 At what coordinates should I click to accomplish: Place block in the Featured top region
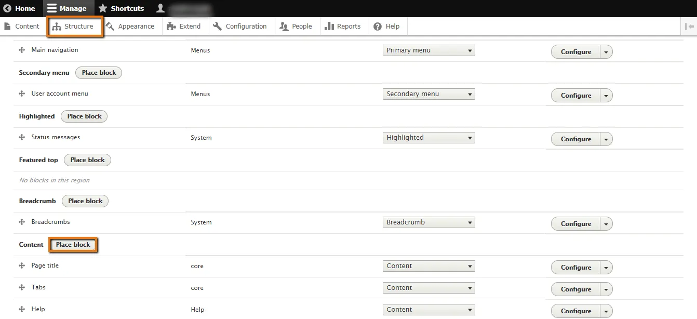87,160
